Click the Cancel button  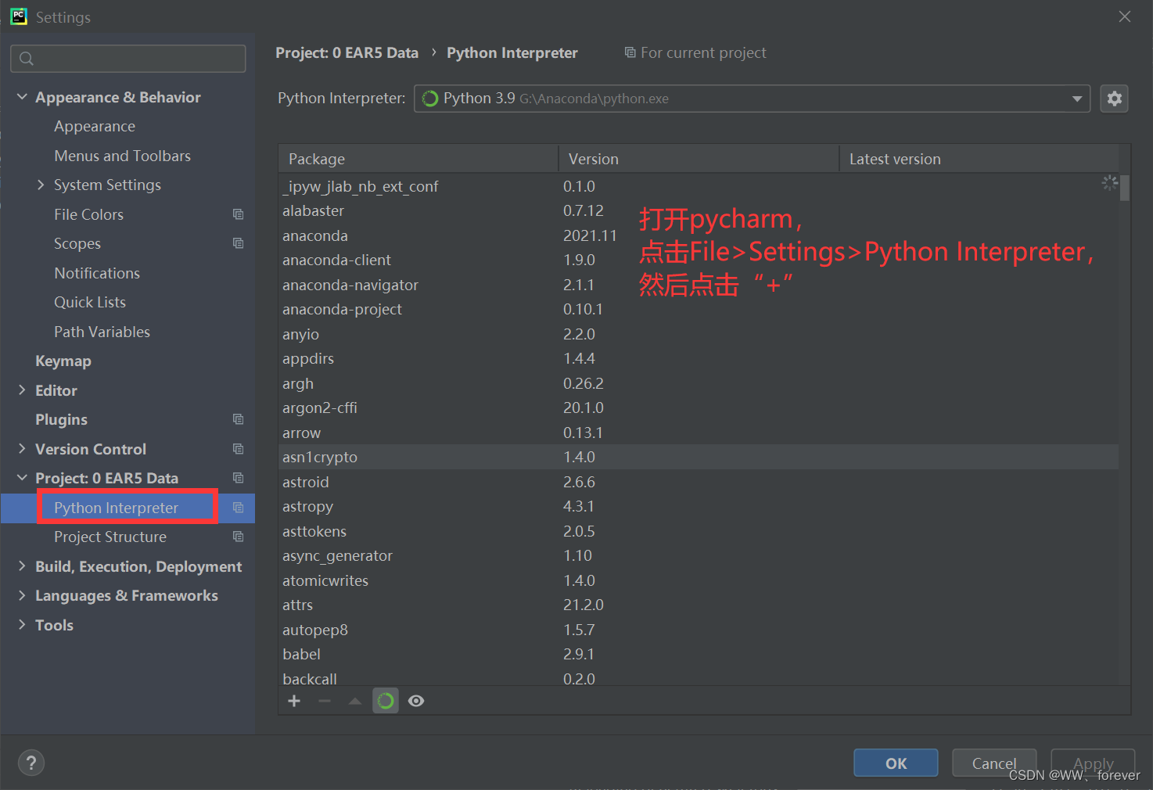[x=994, y=763]
